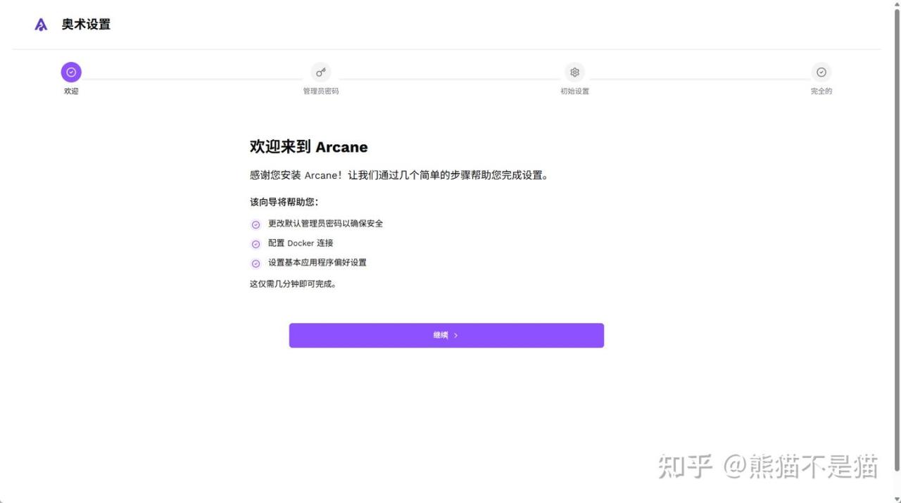The image size is (901, 503).
Task: Click the 奥术设置 header title
Action: coord(86,24)
